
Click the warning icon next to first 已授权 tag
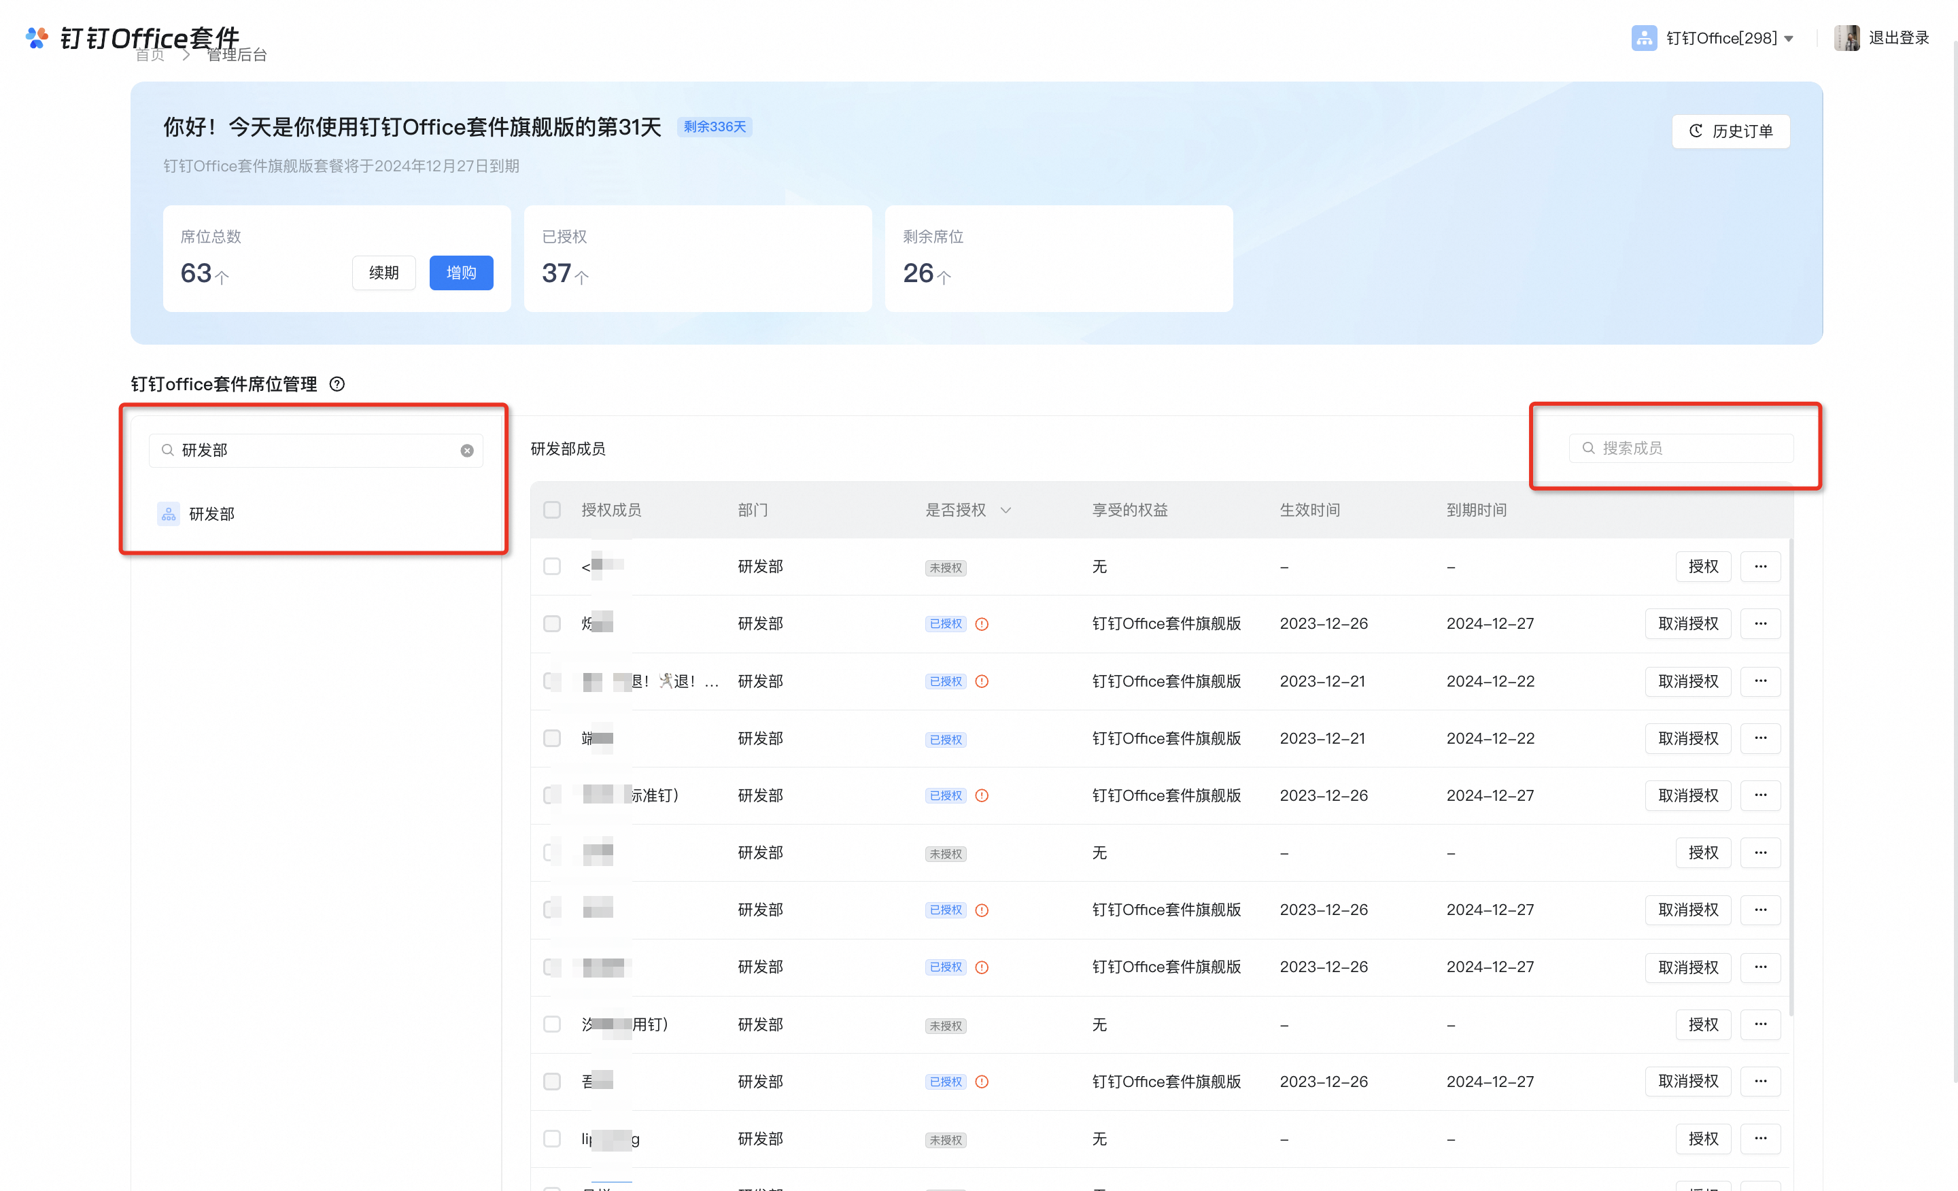tap(982, 625)
